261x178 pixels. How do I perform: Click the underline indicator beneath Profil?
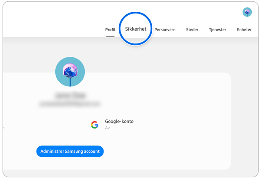(110, 36)
